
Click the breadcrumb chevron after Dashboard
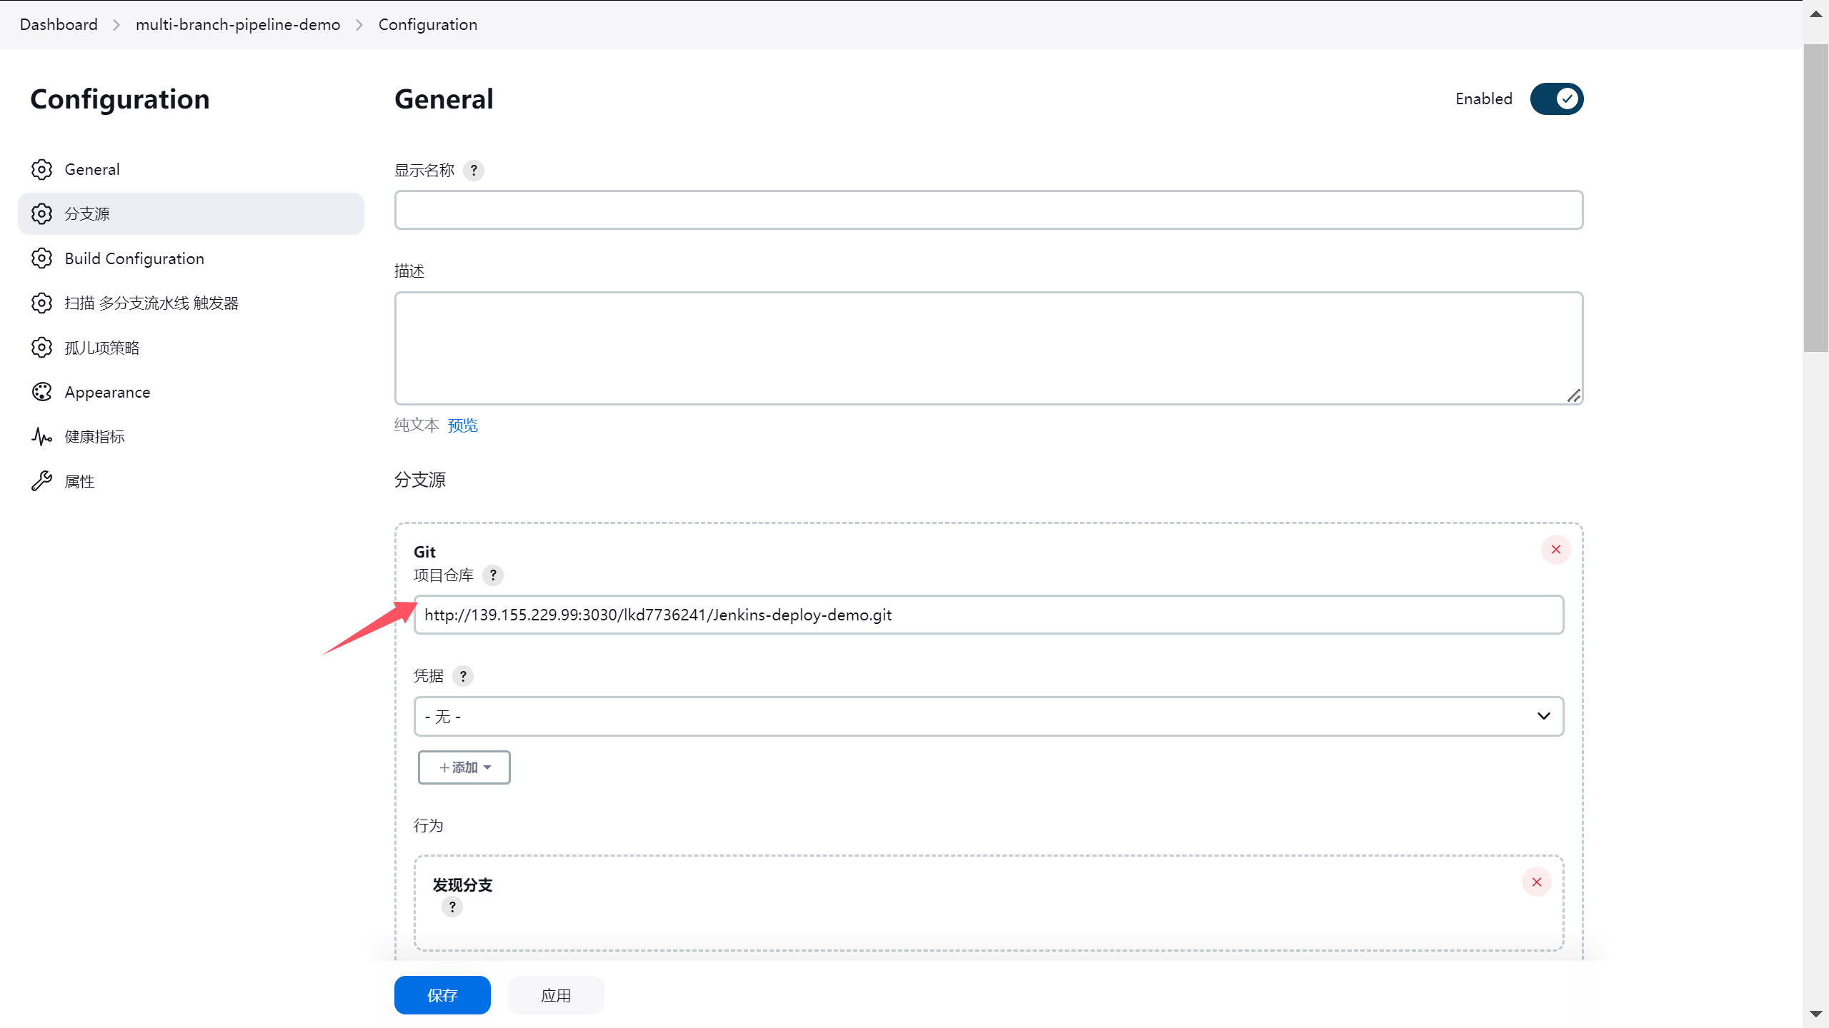pyautogui.click(x=116, y=25)
